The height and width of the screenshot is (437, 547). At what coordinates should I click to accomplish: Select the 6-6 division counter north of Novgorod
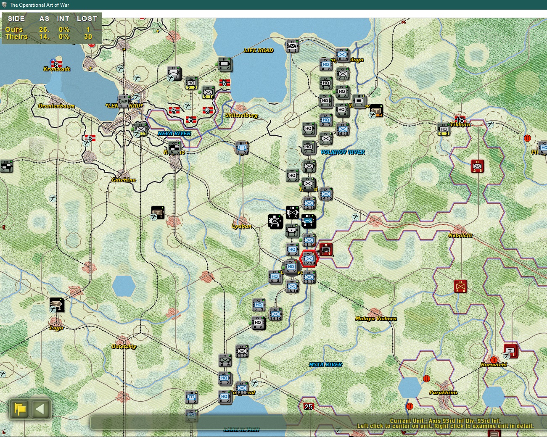225,360
